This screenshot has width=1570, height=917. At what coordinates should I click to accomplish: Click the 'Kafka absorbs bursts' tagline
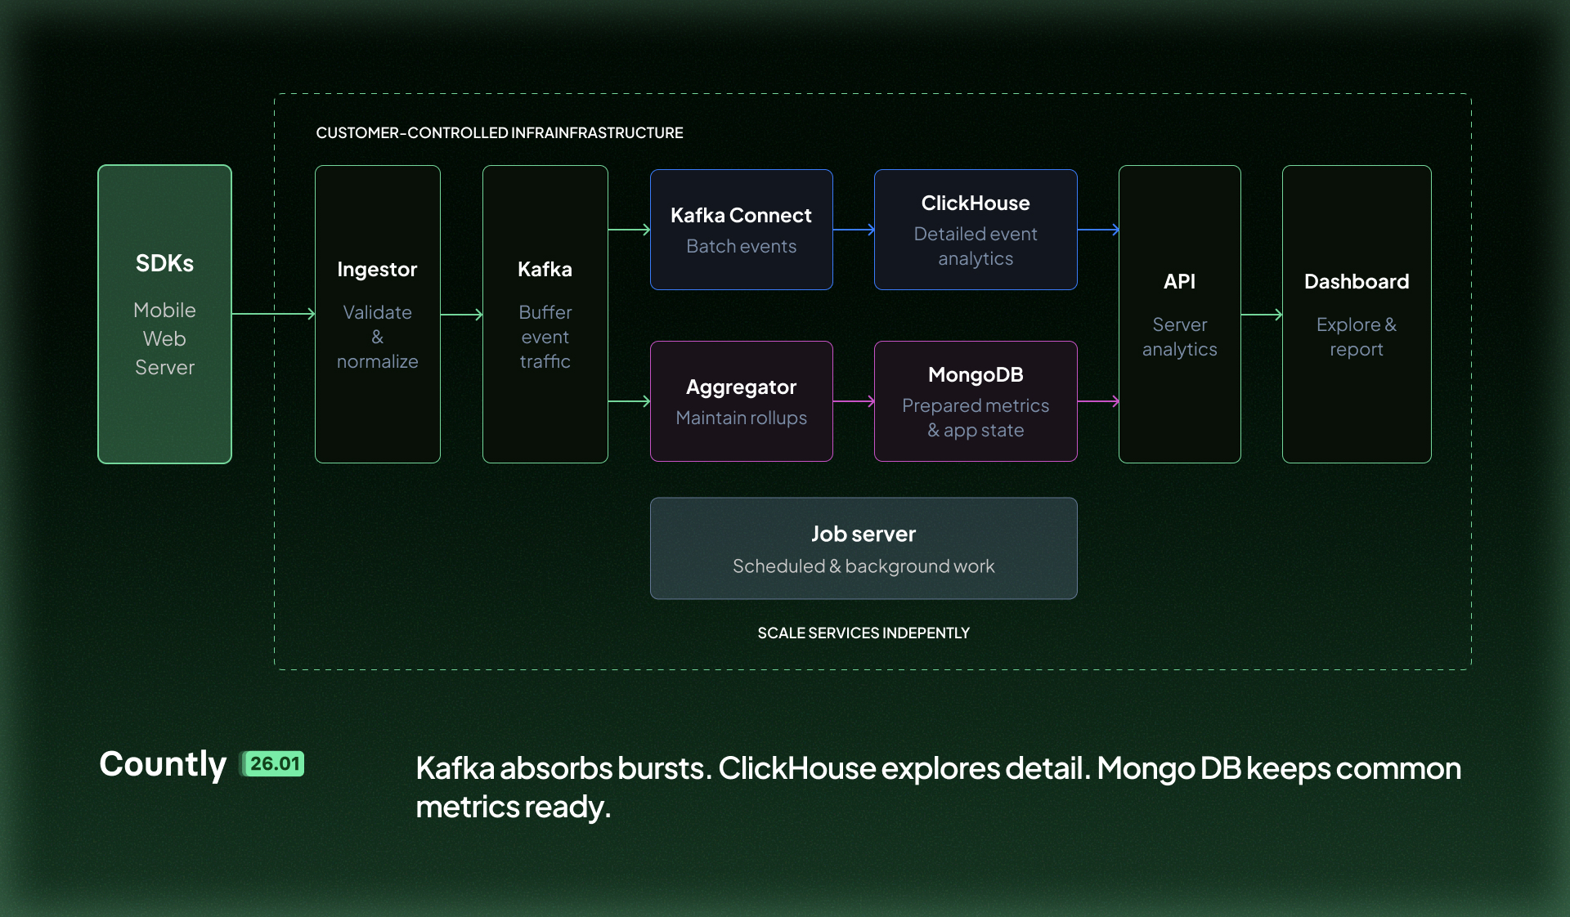[938, 787]
